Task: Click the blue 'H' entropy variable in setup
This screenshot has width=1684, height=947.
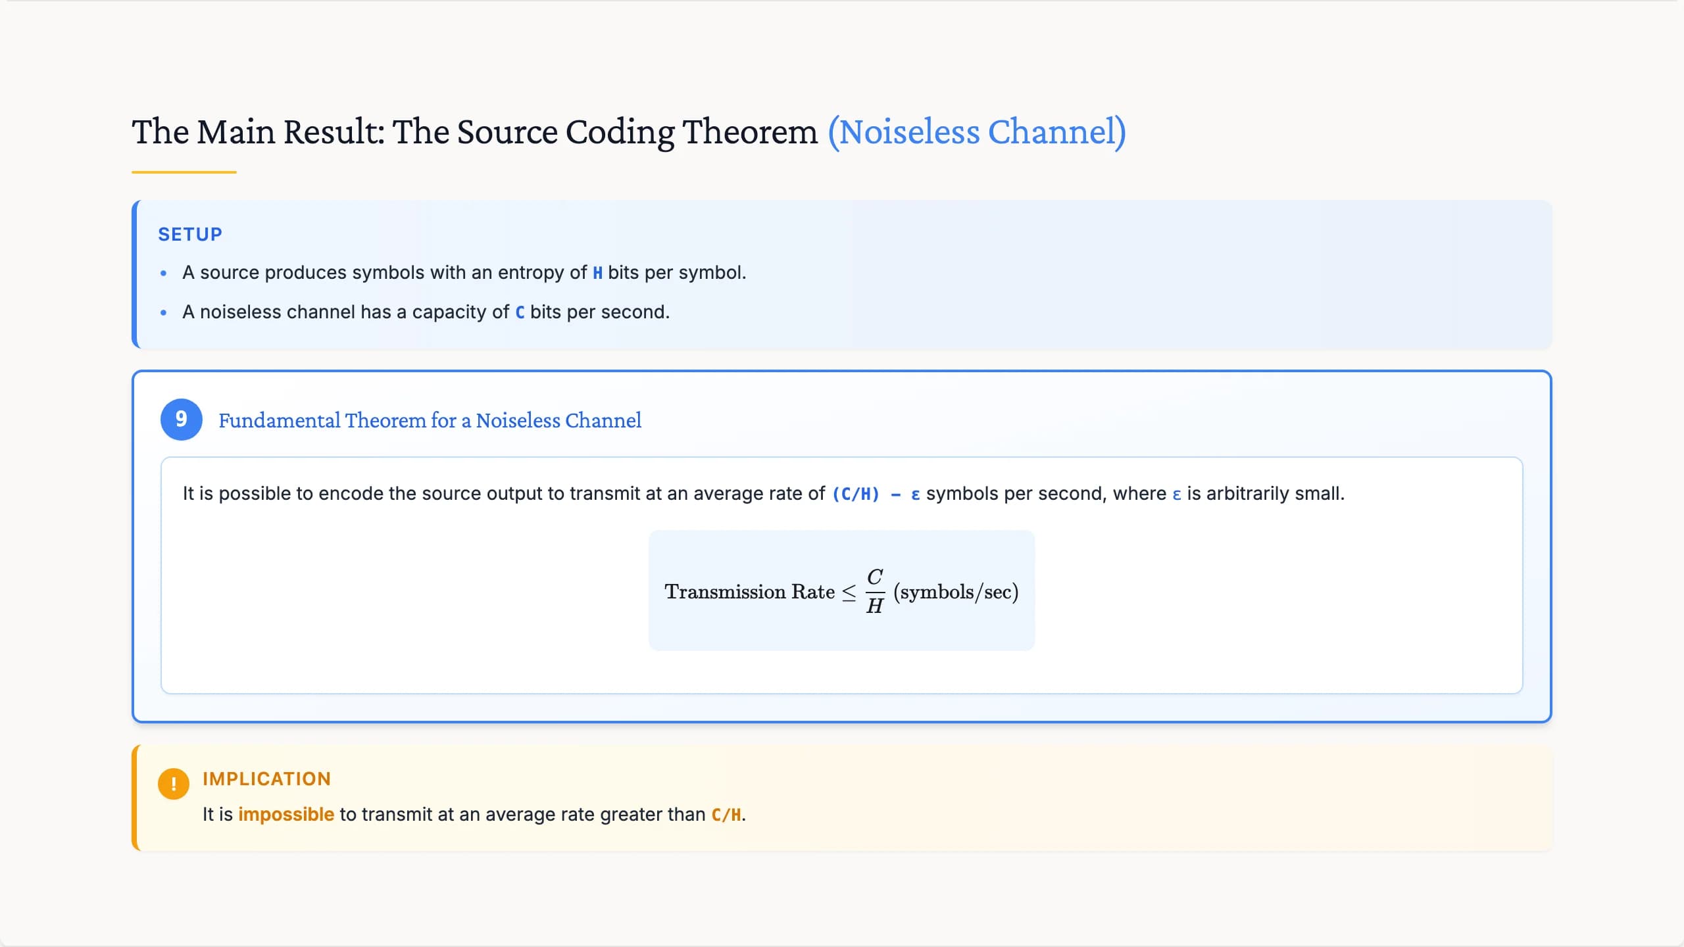Action: coord(597,273)
